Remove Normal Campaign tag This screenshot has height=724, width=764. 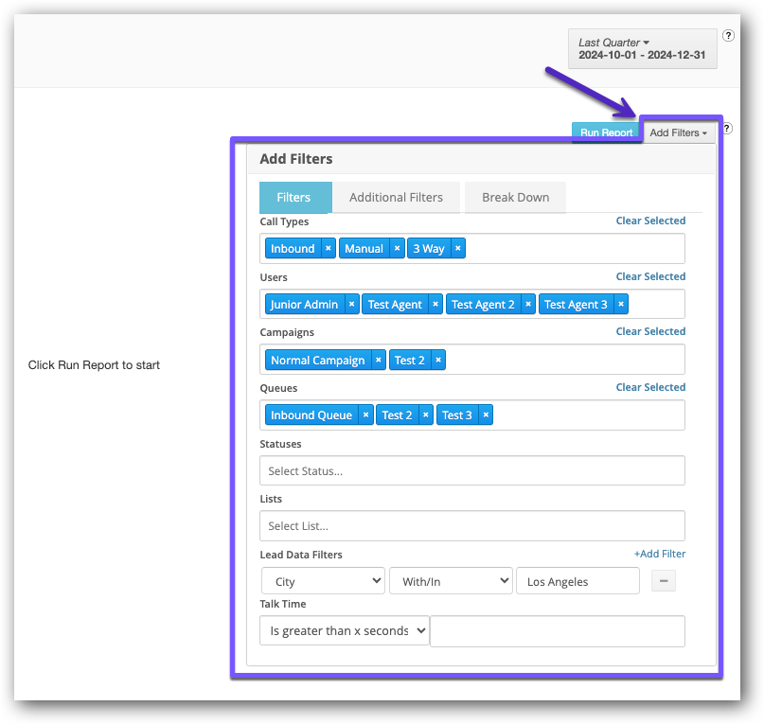(379, 360)
